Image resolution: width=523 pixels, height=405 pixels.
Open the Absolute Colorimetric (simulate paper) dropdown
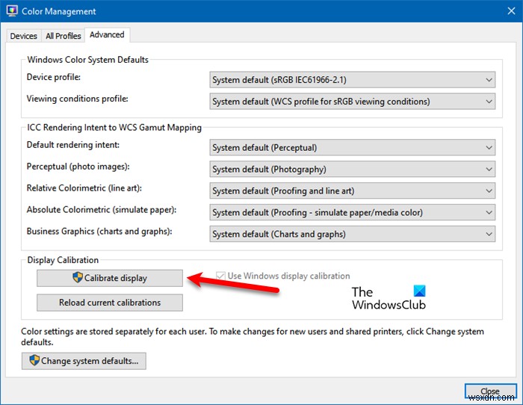[x=352, y=212]
